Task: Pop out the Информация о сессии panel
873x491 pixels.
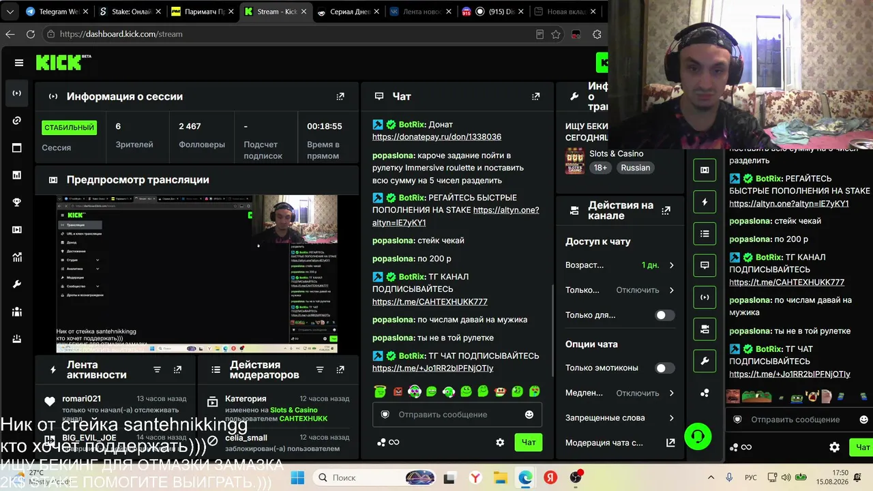Action: 340,97
